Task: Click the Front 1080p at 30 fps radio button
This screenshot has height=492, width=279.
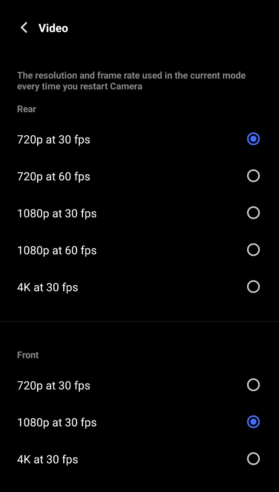Action: (x=253, y=422)
